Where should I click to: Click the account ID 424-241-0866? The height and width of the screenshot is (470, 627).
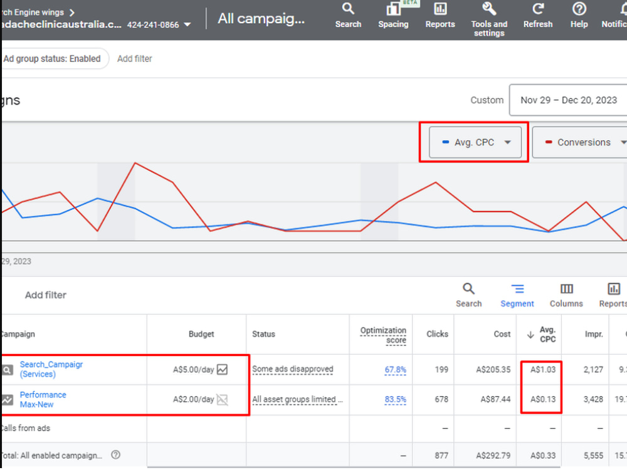[153, 25]
